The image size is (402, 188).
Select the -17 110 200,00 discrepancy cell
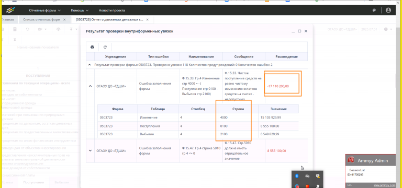(x=278, y=86)
